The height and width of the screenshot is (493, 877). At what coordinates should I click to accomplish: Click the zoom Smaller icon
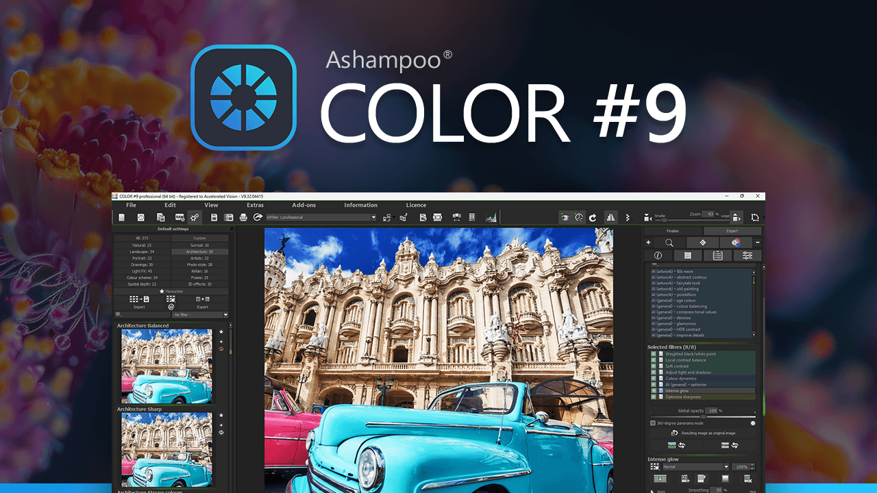click(x=648, y=218)
